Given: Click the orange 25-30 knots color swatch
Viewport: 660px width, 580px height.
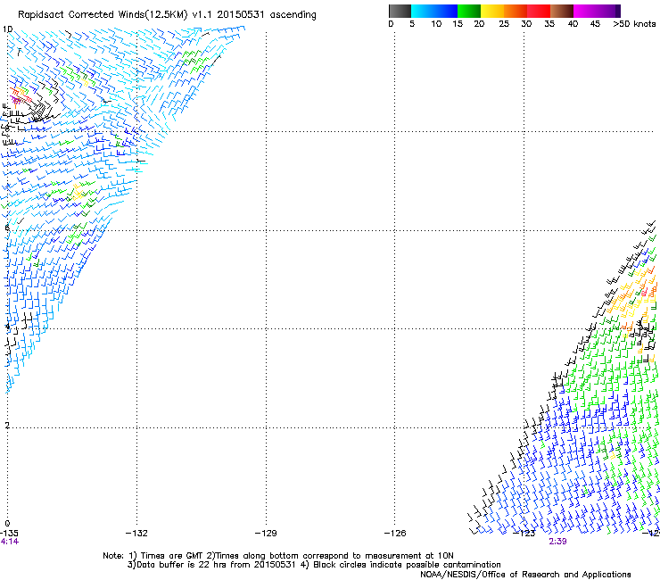Looking at the screenshot, I should click(516, 11).
